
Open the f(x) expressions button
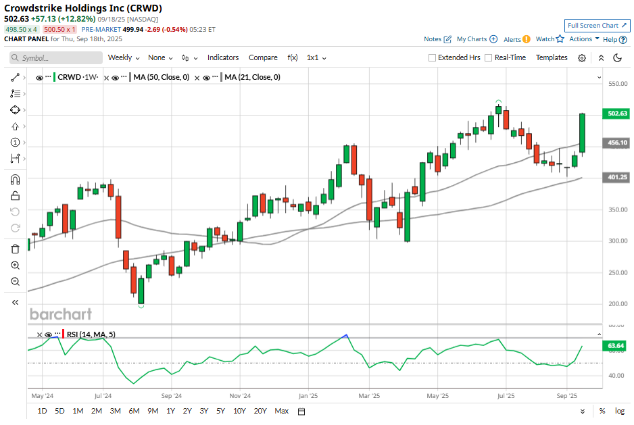[293, 58]
